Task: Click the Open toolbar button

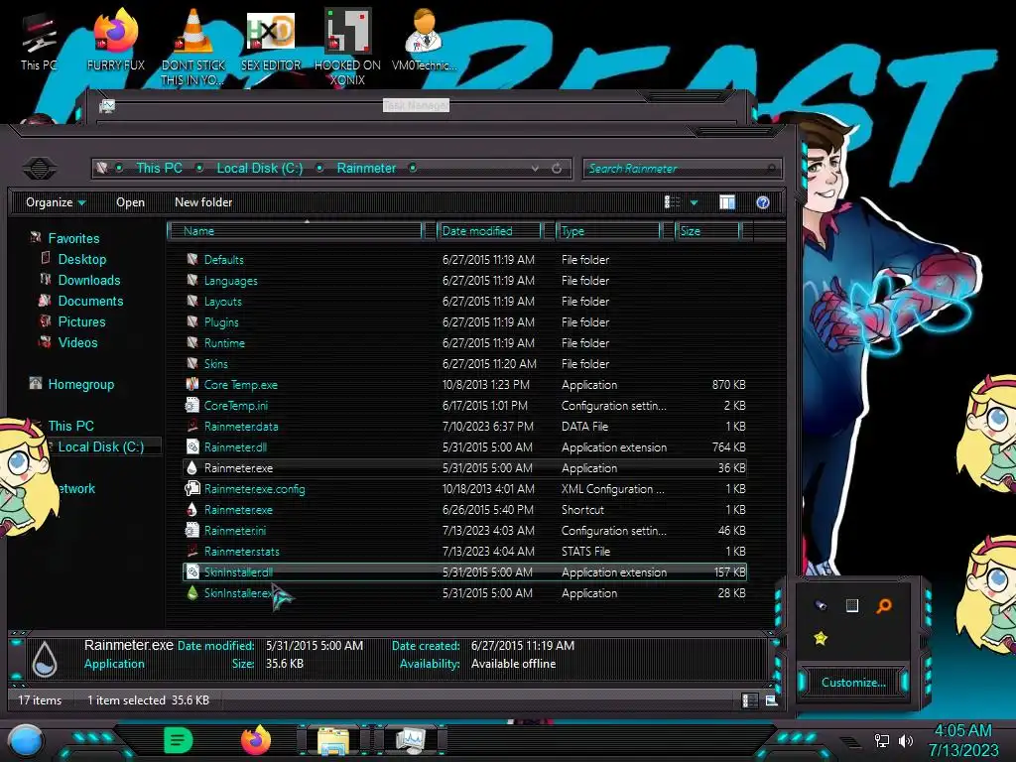Action: [130, 202]
